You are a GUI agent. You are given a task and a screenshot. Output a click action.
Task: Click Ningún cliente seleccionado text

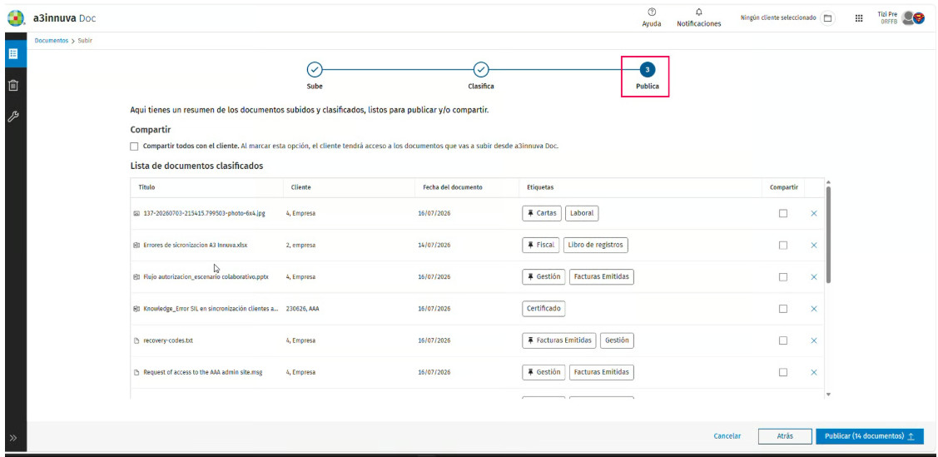pyautogui.click(x=778, y=18)
